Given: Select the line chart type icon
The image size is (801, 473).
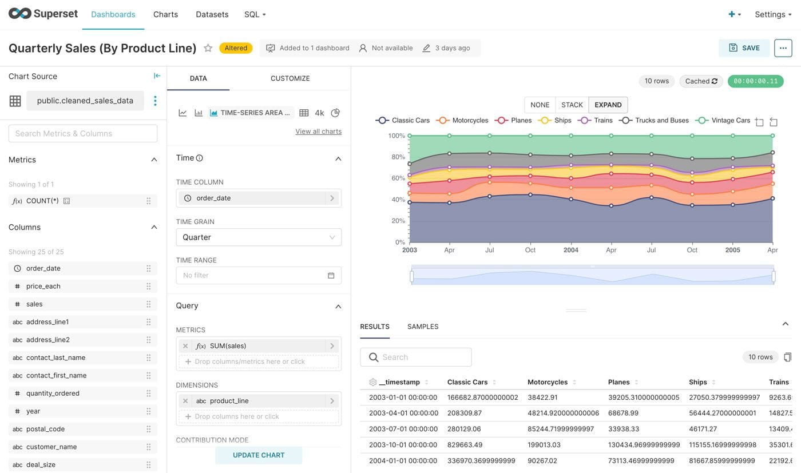Looking at the screenshot, I should pos(183,113).
